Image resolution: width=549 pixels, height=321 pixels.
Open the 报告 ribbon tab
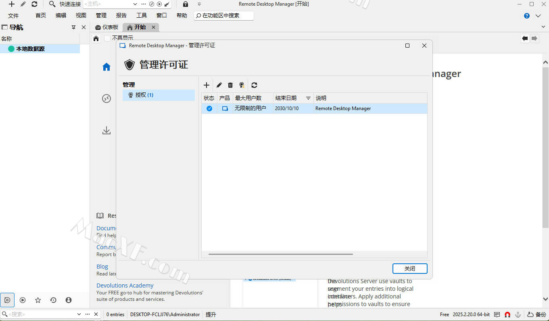click(121, 16)
